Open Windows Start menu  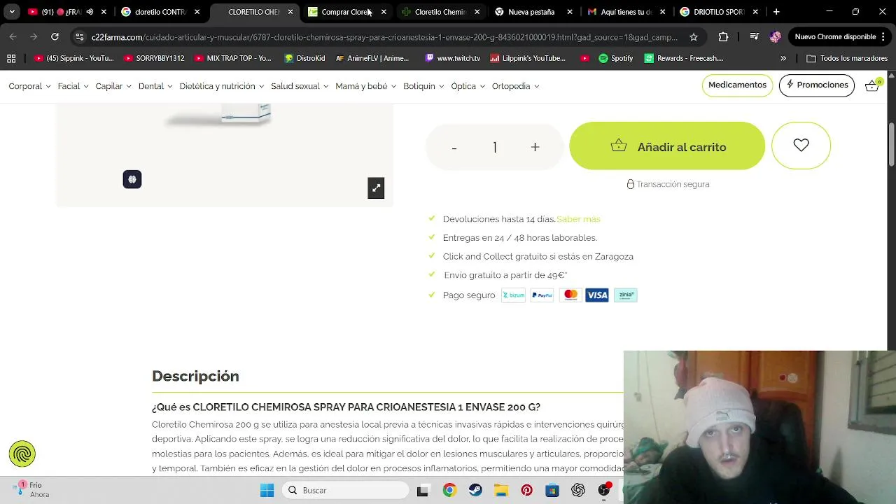coord(267,490)
